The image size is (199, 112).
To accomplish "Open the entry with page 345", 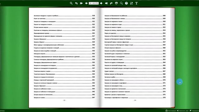I will point(64,91).
